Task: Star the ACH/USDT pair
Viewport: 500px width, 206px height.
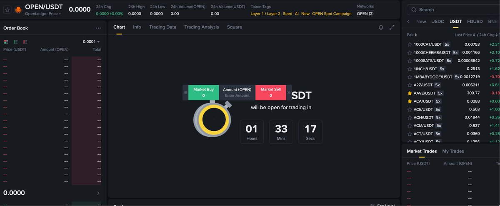Action: tap(410, 118)
